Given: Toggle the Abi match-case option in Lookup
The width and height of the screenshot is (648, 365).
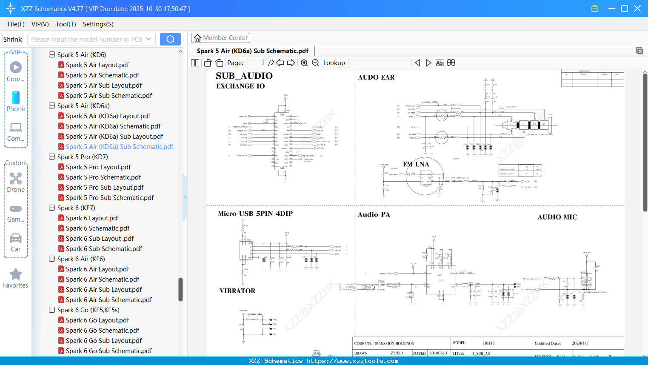Looking at the screenshot, I should (440, 63).
